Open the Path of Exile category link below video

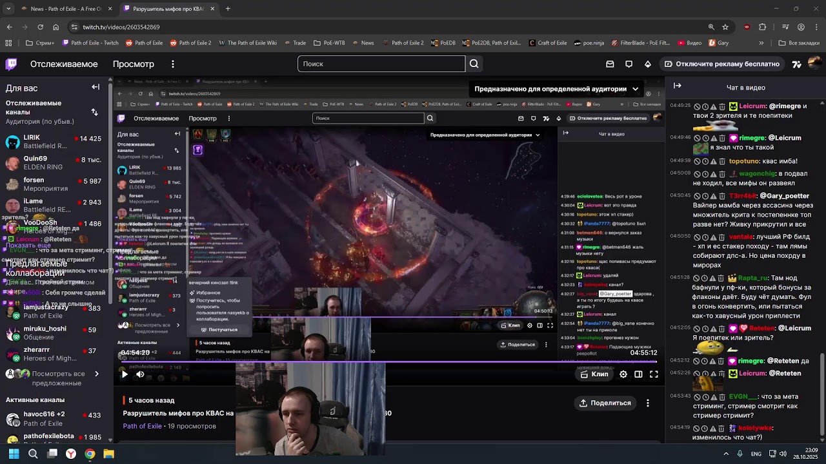[143, 426]
